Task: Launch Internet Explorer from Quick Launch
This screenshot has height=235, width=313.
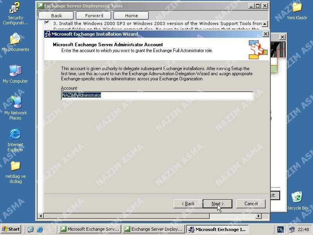Action: coord(40,229)
